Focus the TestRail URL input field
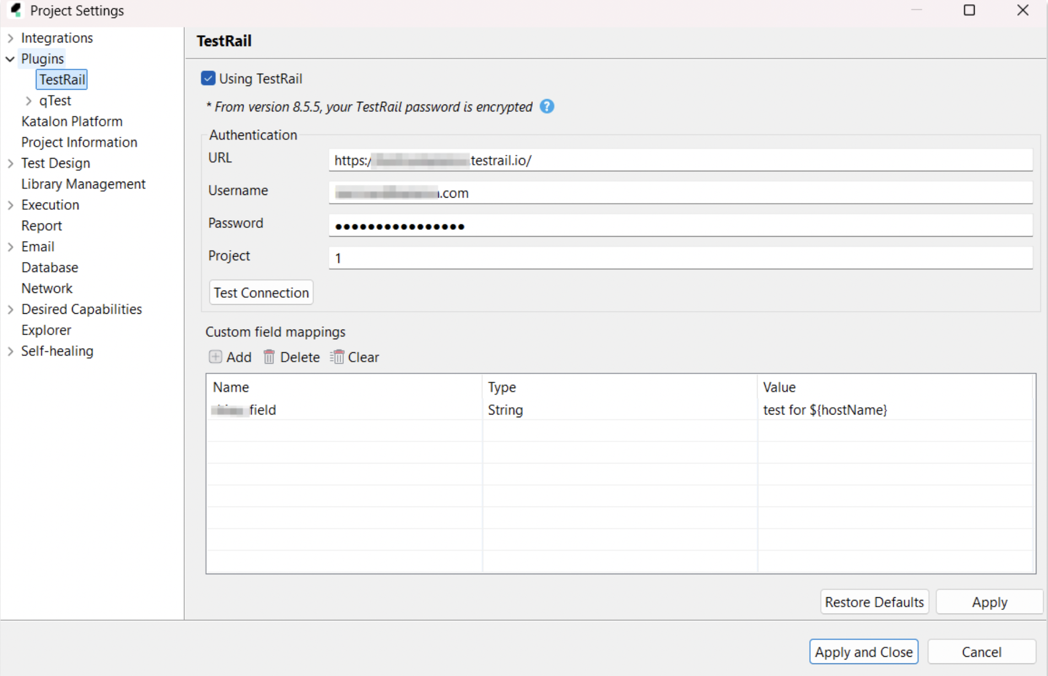The image size is (1048, 676). click(x=680, y=160)
